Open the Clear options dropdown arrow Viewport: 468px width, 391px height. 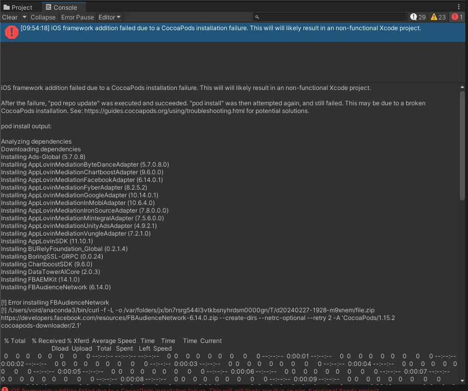coord(24,17)
